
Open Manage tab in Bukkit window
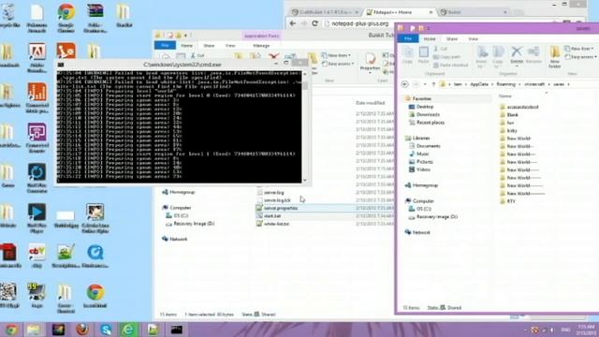point(261,46)
